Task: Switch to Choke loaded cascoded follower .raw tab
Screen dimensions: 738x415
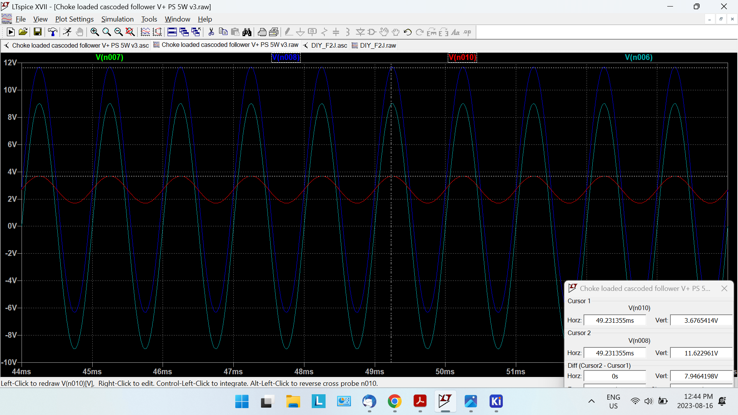Action: pos(226,45)
